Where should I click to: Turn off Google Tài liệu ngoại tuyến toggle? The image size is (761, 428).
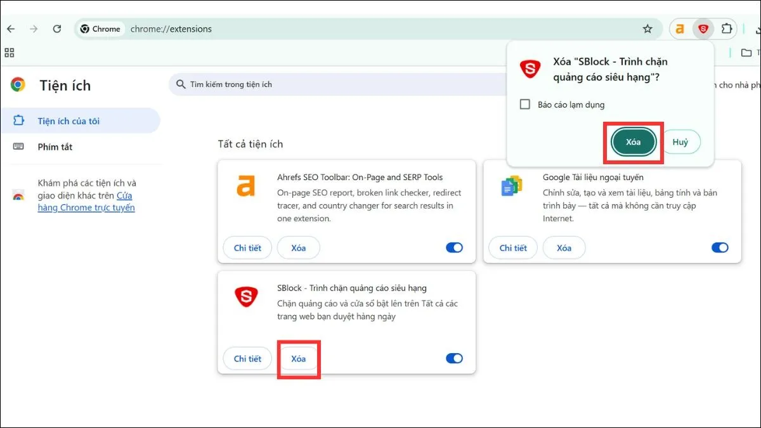tap(720, 248)
